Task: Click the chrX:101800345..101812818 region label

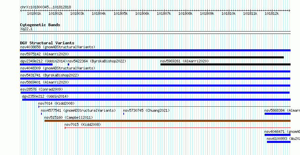Action: pos(46,7)
